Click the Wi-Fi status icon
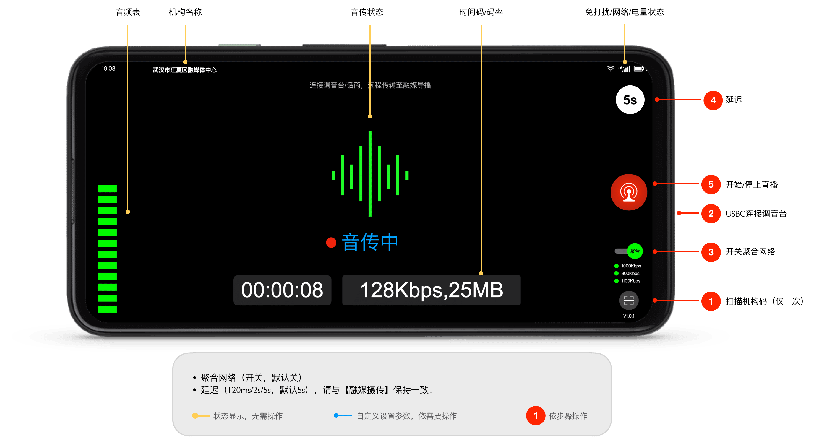This screenshot has height=437, width=840. pos(610,69)
